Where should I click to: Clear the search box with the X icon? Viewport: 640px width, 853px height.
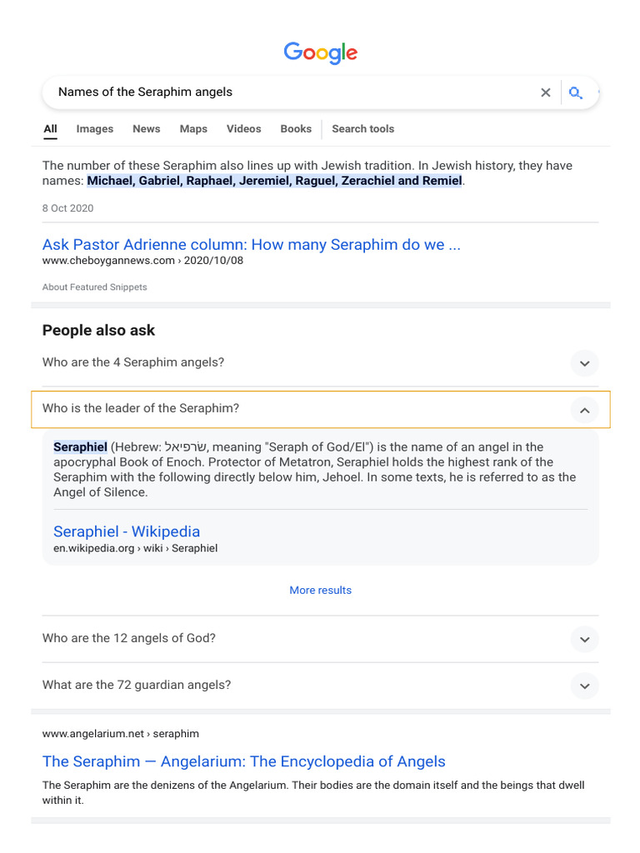click(546, 92)
